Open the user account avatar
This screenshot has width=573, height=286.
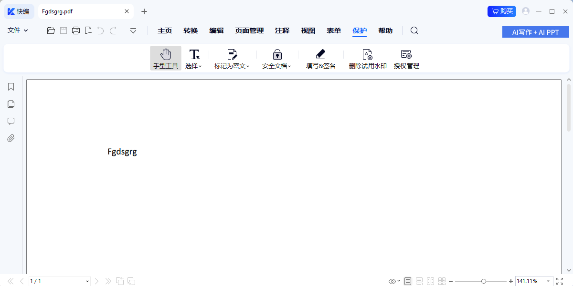click(x=526, y=11)
